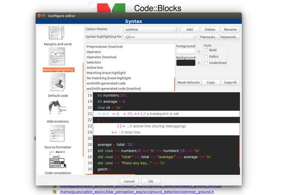Click the Copy button
Viewport: 287px width, 195px height.
point(211,82)
